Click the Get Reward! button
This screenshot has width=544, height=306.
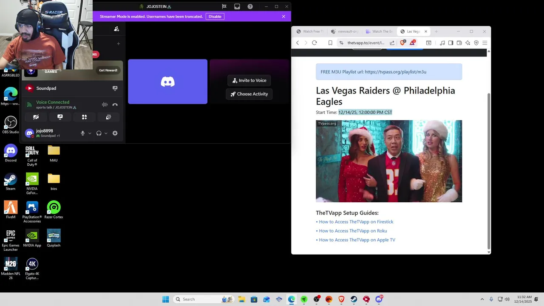pyautogui.click(x=108, y=70)
